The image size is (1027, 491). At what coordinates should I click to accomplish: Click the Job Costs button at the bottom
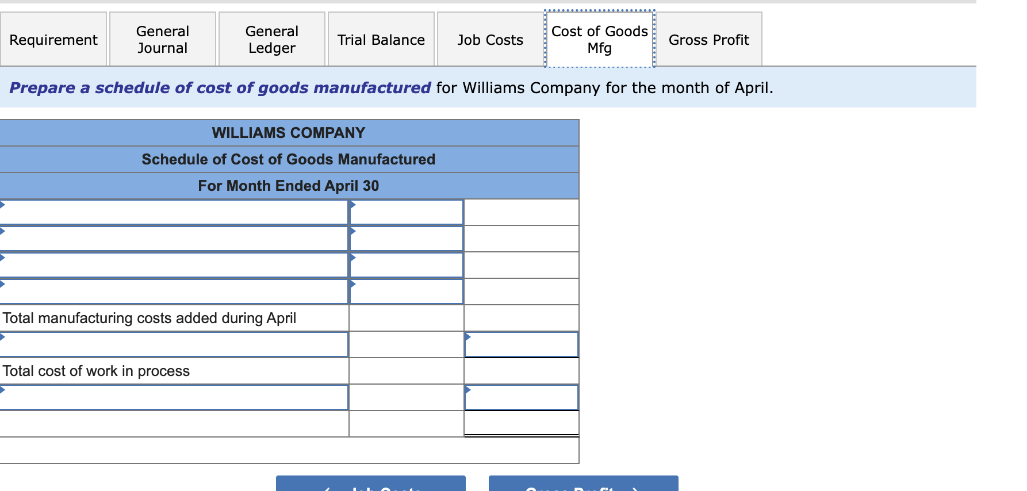pyautogui.click(x=371, y=486)
